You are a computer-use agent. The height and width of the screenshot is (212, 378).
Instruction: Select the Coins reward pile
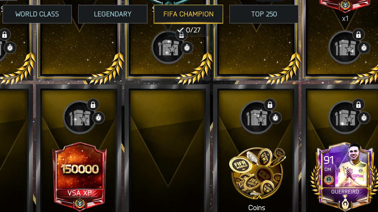tap(257, 174)
